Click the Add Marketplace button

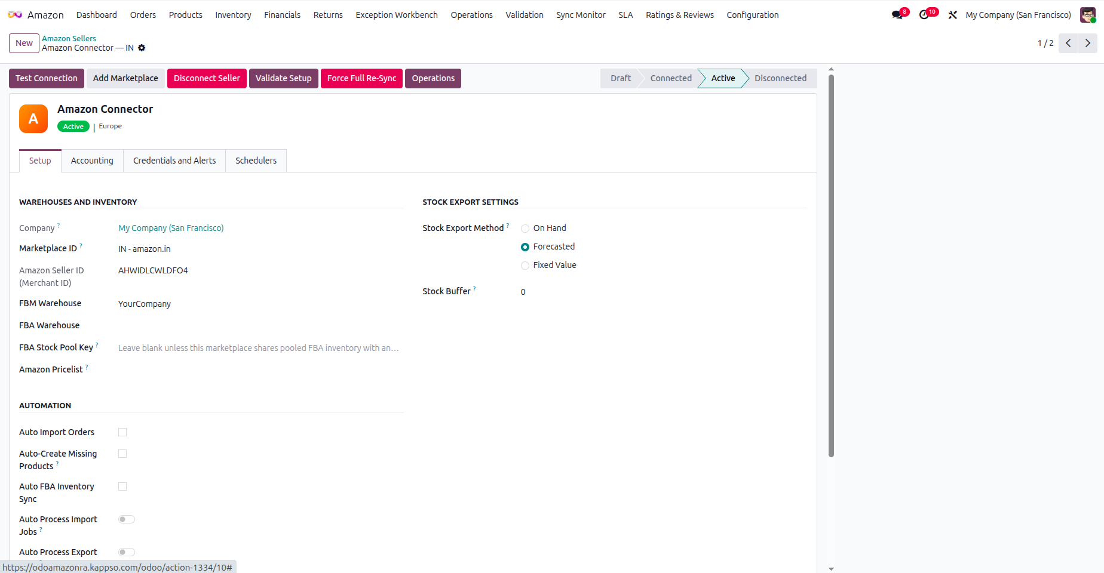[125, 78]
